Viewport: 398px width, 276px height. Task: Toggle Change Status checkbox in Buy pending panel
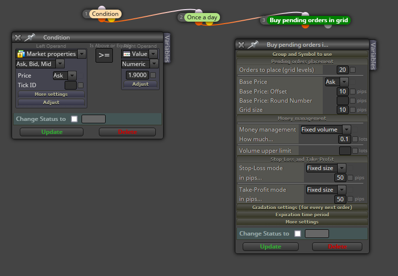point(298,234)
